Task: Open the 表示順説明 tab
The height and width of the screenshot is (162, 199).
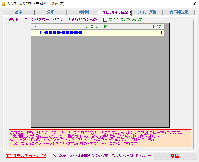Action: 179,12
